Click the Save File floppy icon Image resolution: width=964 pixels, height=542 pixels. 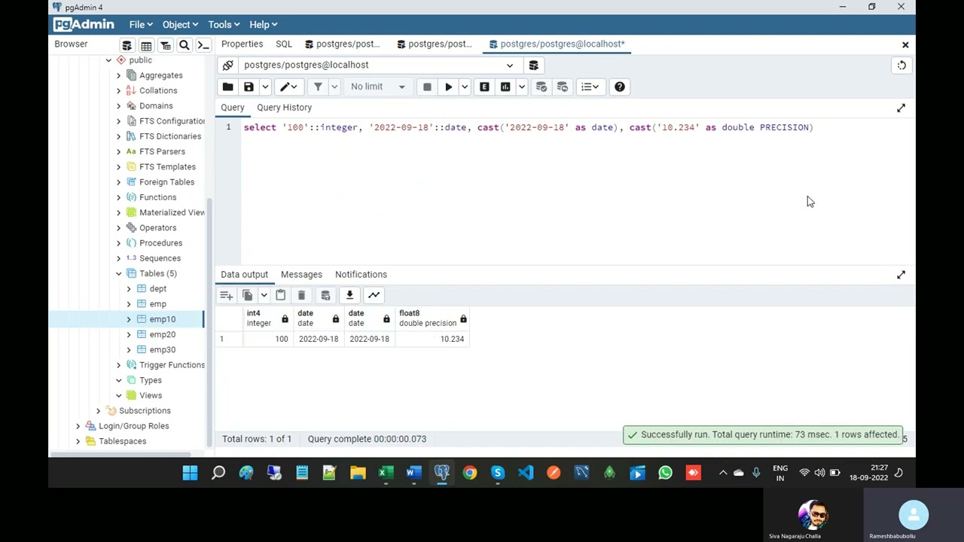249,87
